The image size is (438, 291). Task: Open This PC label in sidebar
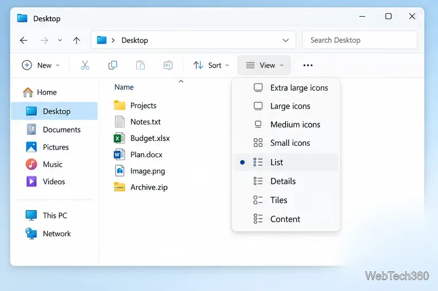pyautogui.click(x=55, y=215)
